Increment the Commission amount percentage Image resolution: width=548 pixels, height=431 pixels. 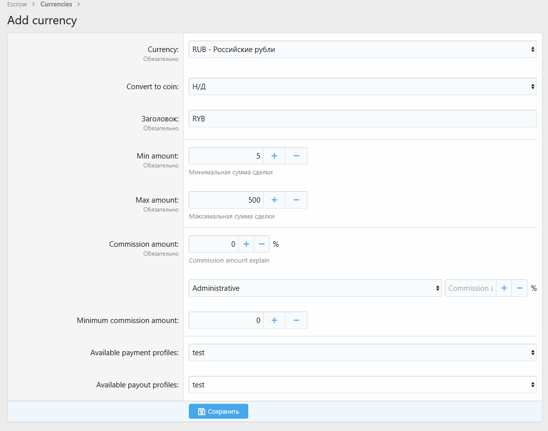click(x=246, y=244)
